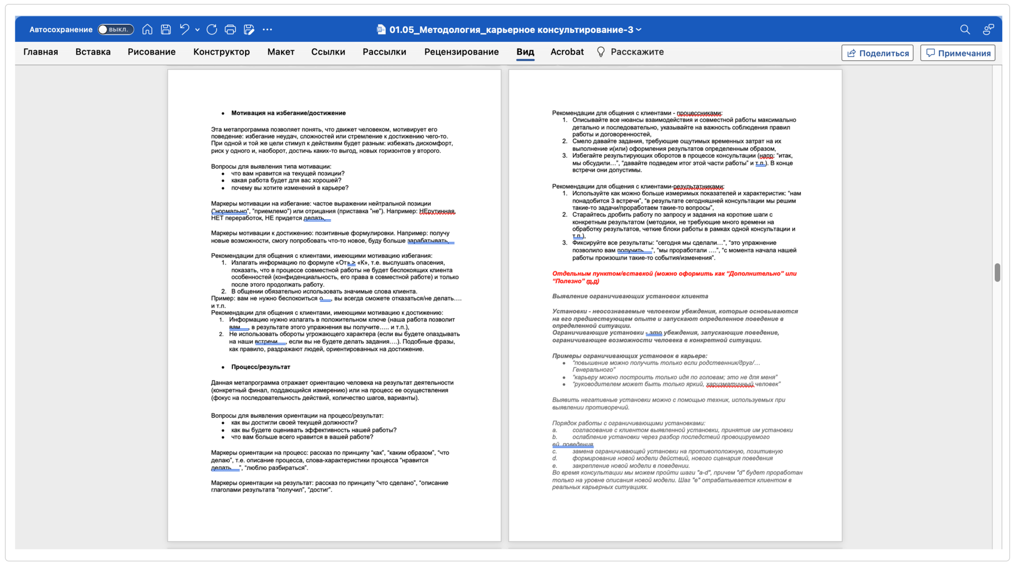Viewport: 1016px width, 565px height.
Task: Select the Рецензирование tab
Action: 461,52
